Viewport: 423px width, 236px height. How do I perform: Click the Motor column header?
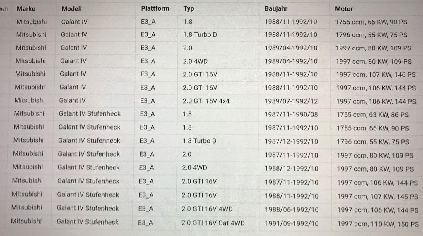pos(344,9)
